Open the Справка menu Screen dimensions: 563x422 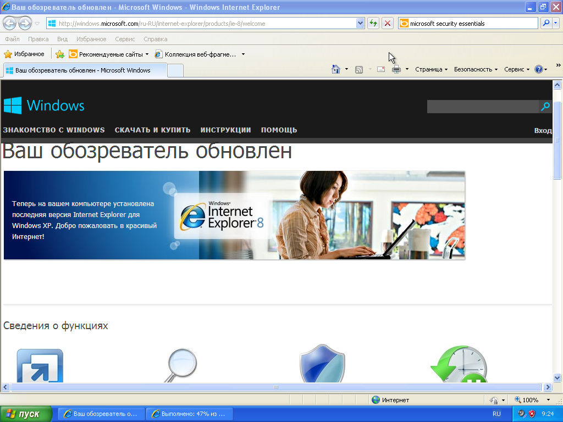155,39
